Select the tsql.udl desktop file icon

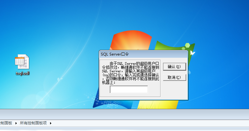(22, 62)
